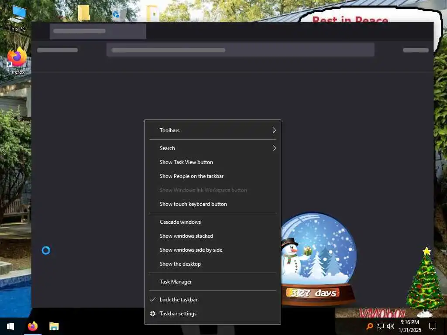Select the Firefox desktop shortcut
Viewport: 447px width, 335px height.
(x=17, y=61)
